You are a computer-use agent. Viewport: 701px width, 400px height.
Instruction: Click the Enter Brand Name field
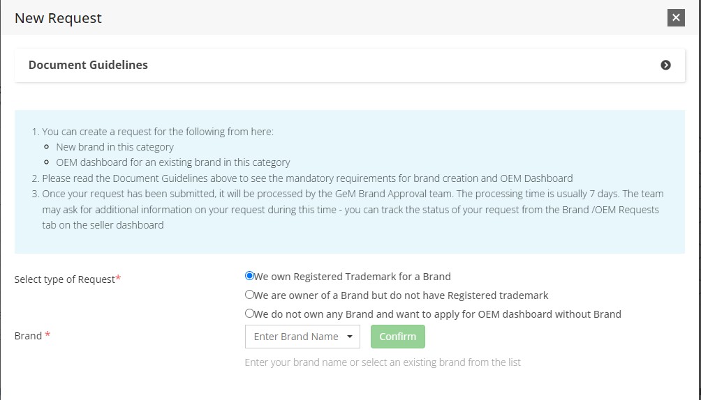point(295,337)
